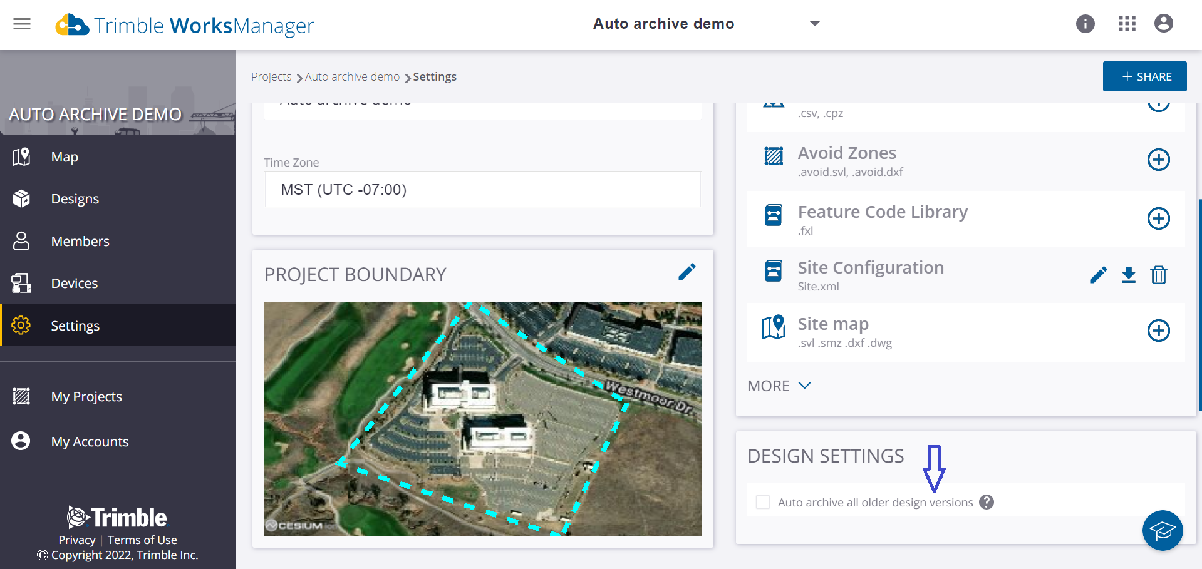
Task: Go to Designs in the sidebar
Action: [x=75, y=199]
